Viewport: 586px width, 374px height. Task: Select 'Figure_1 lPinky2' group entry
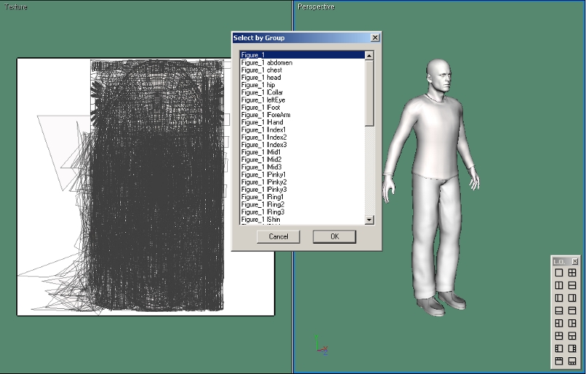[x=264, y=182]
